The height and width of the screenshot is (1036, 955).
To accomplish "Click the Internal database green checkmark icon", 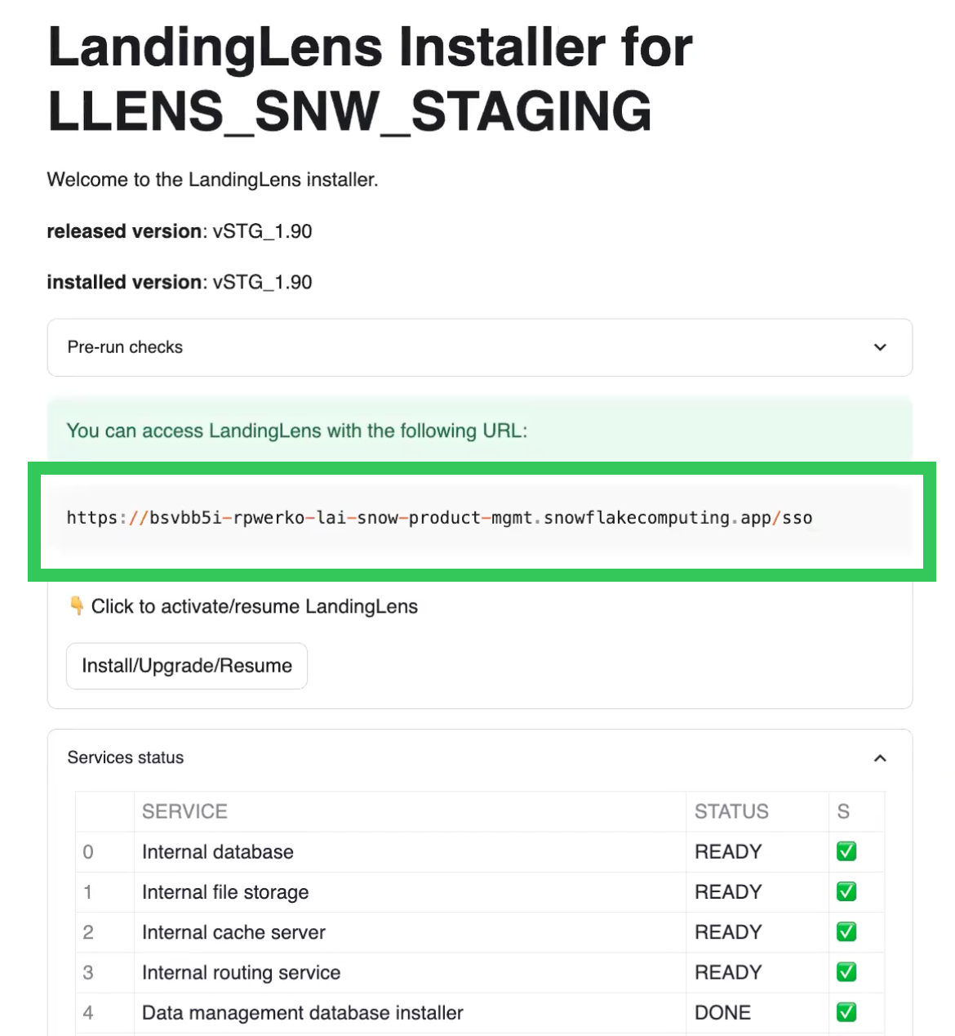I will tap(846, 851).
